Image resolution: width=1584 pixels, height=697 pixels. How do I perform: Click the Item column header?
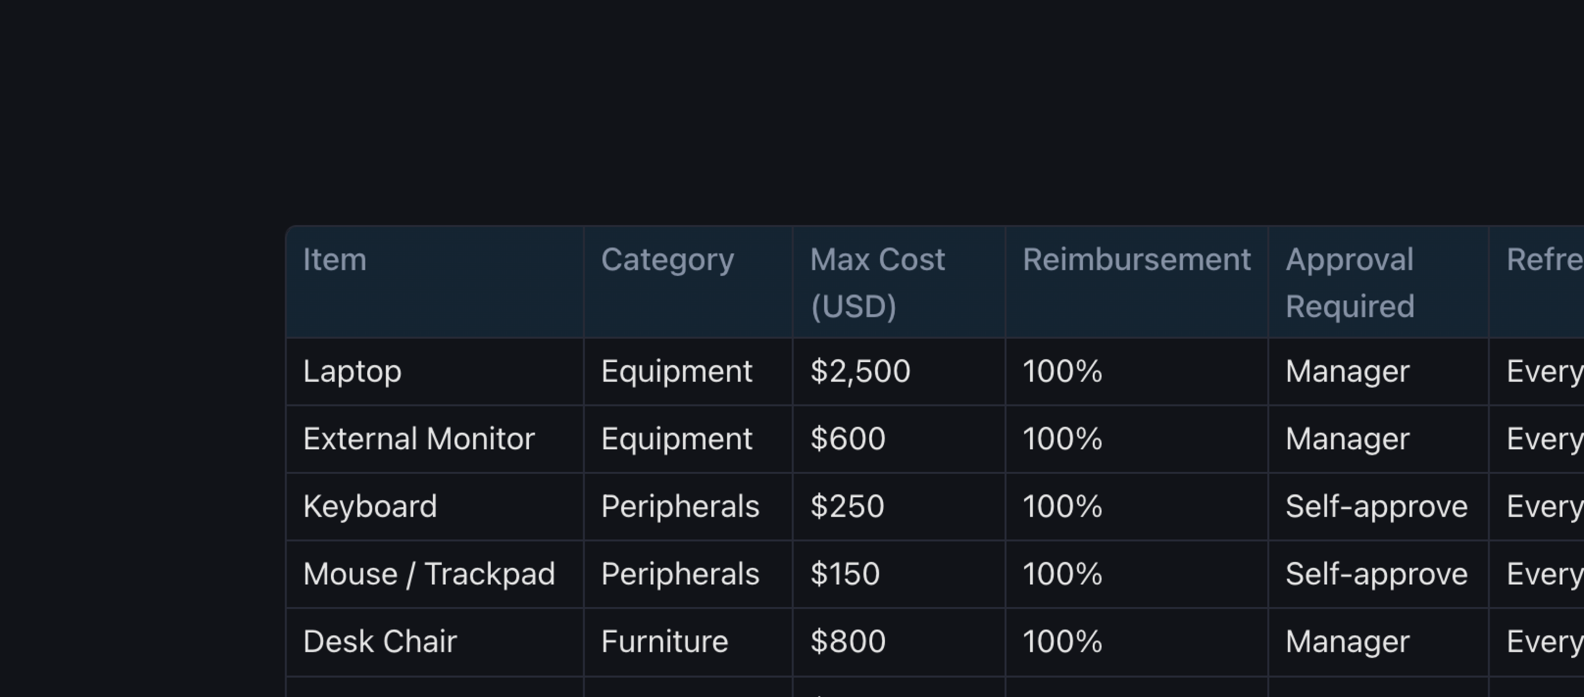(x=335, y=260)
